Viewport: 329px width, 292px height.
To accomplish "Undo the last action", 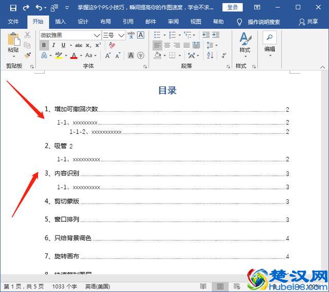I will pyautogui.click(x=39, y=8).
